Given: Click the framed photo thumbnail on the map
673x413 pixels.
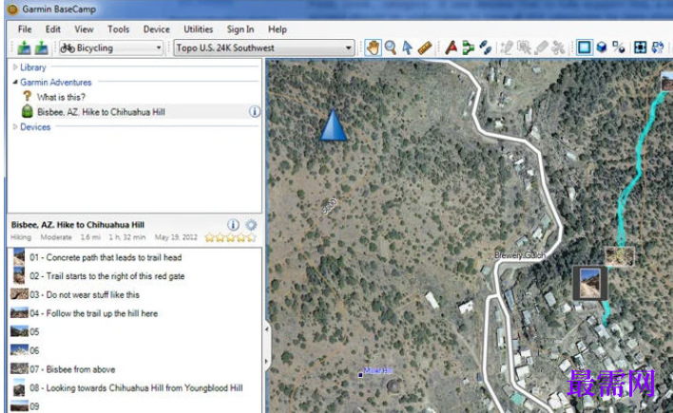Looking at the screenshot, I should coord(589,283).
